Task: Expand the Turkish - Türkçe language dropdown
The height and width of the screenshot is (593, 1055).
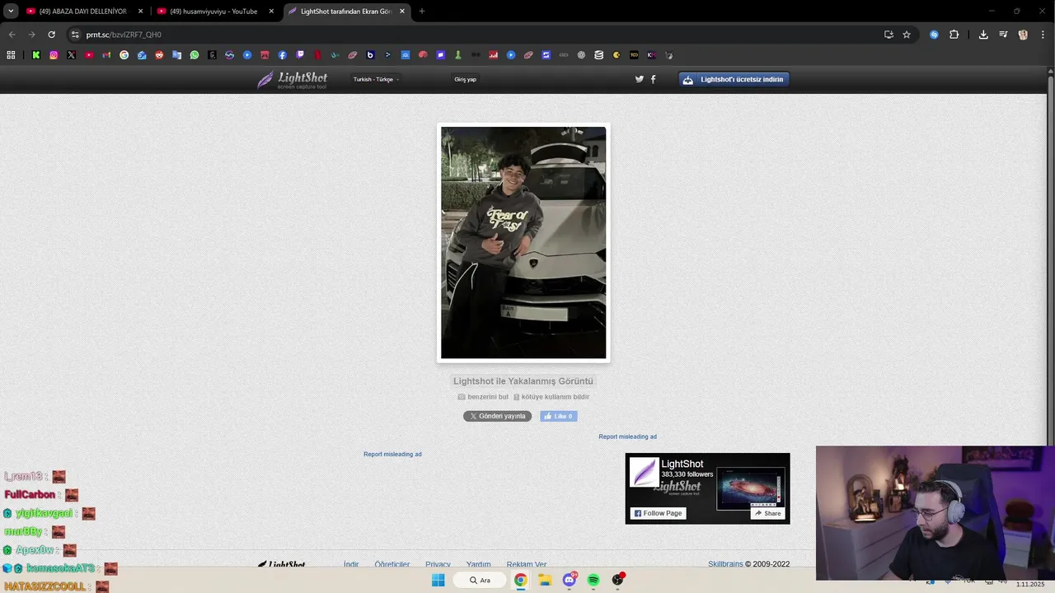Action: point(376,79)
